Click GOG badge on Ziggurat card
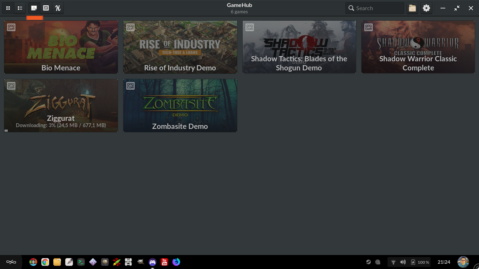Screen dimensions: 479x269 11,86
